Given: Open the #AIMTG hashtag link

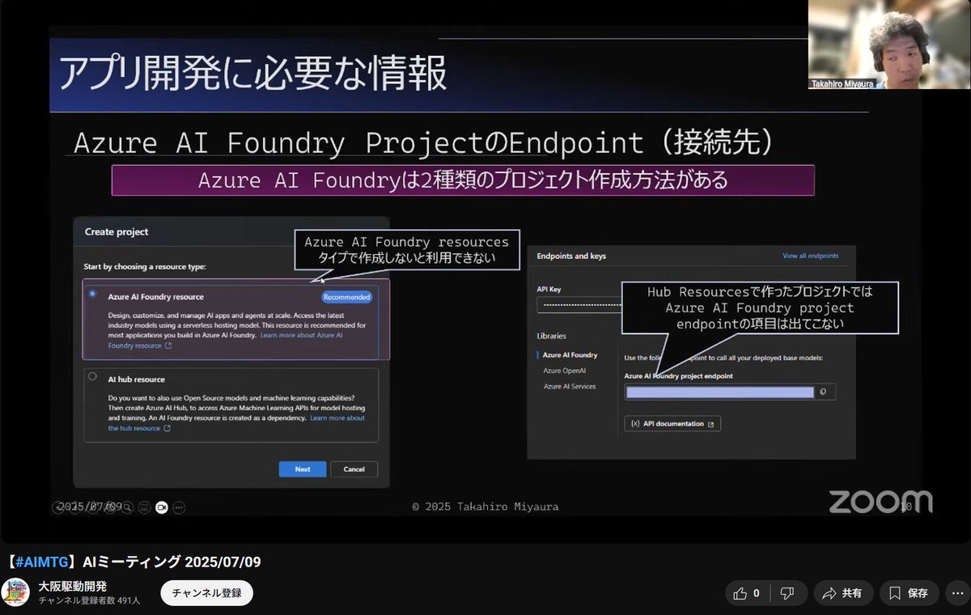Looking at the screenshot, I should coord(41,562).
